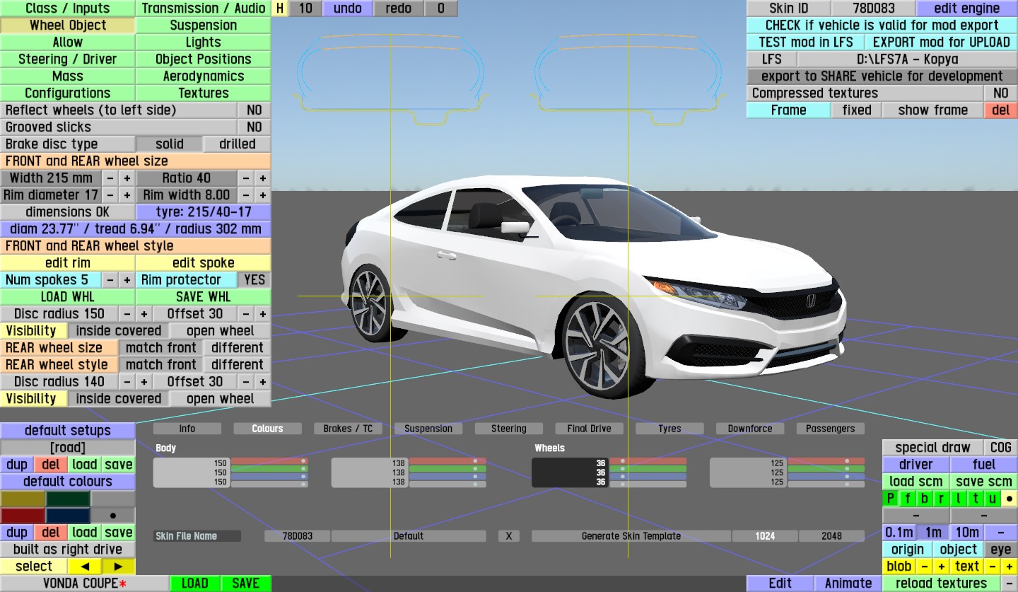Open edit engine

pyautogui.click(x=967, y=8)
